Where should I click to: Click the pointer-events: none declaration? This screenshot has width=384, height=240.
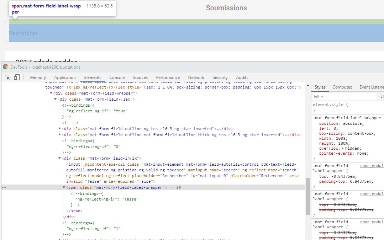point(343,153)
